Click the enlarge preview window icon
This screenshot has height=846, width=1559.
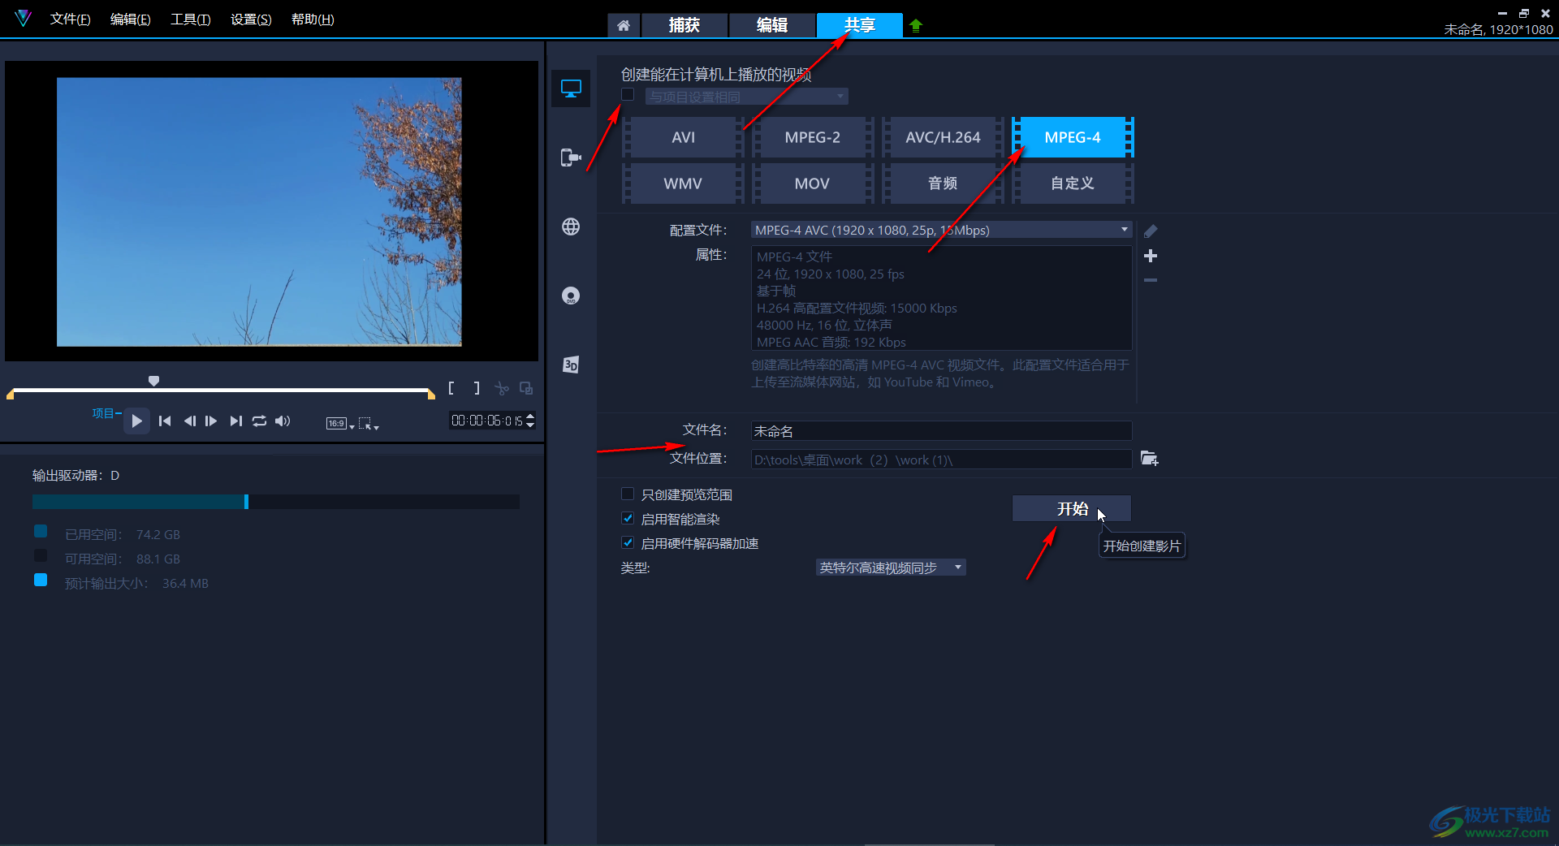526,388
